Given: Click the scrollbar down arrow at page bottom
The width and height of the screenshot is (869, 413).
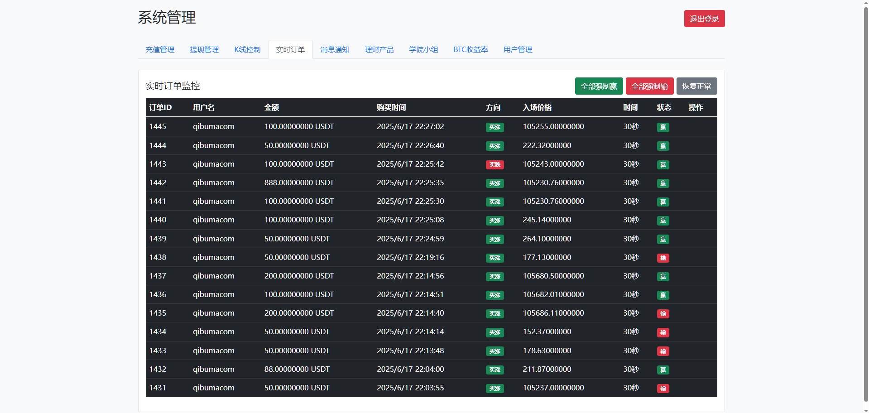Looking at the screenshot, I should pos(866,410).
